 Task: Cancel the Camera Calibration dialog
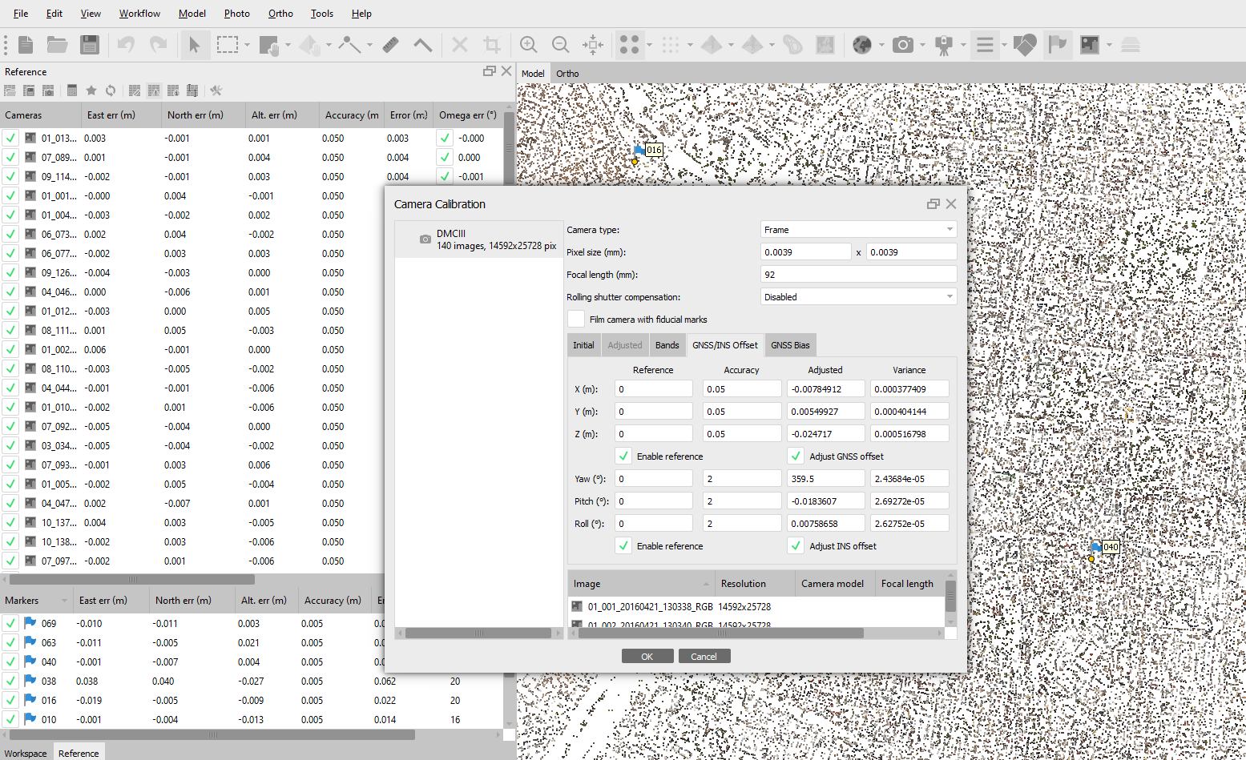point(704,657)
